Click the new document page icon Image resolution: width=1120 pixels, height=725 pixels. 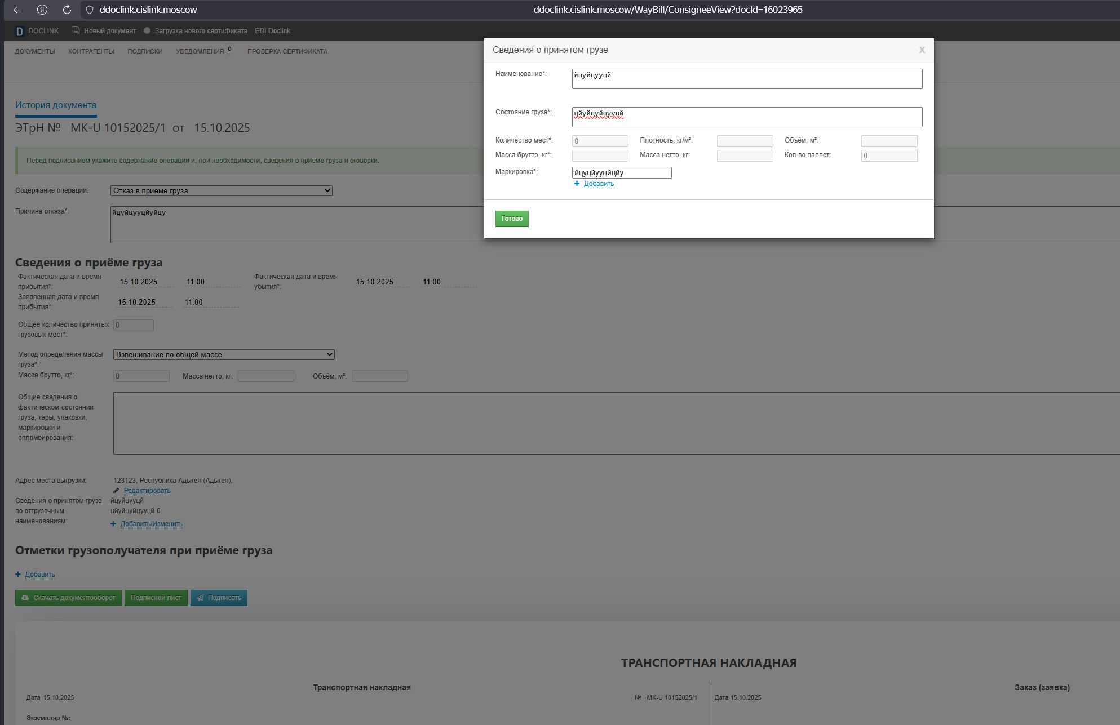[x=76, y=31]
